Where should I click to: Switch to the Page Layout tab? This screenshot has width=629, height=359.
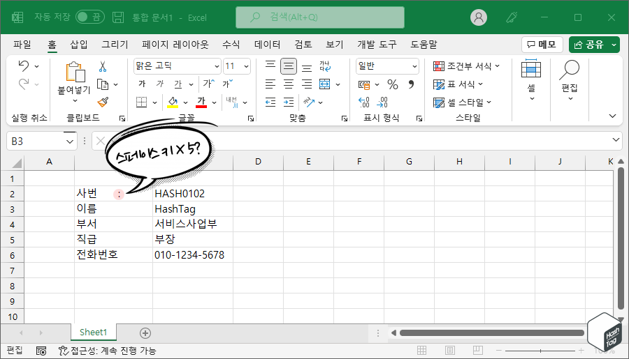(175, 45)
